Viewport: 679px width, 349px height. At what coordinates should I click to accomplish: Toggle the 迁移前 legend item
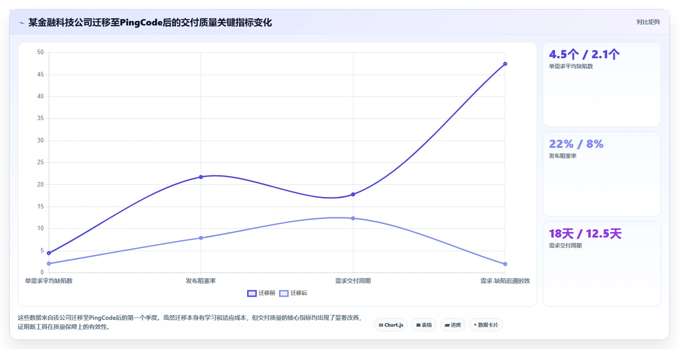click(x=261, y=293)
